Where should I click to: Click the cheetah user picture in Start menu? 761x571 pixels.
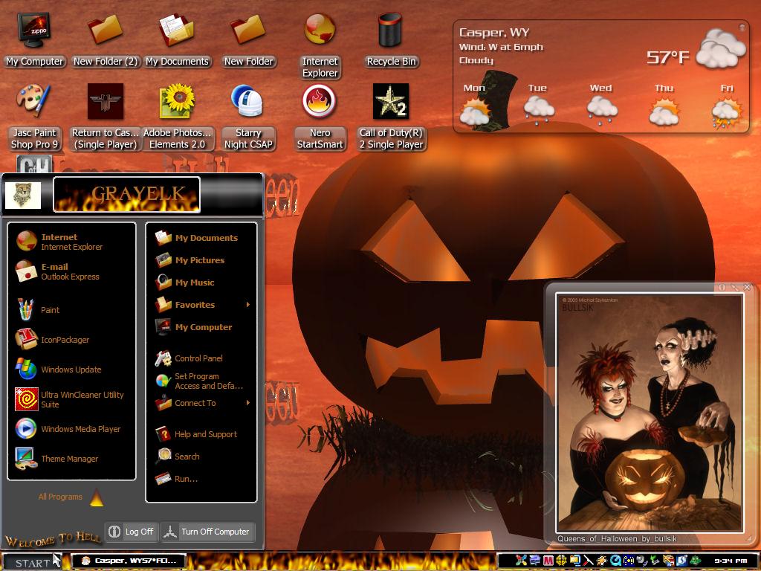[22, 196]
